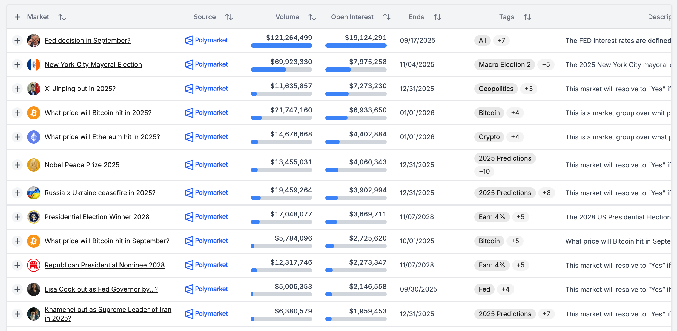Expand the Lisa Cook Fed Governor row
Screen dimensions: 677x331
point(17,289)
